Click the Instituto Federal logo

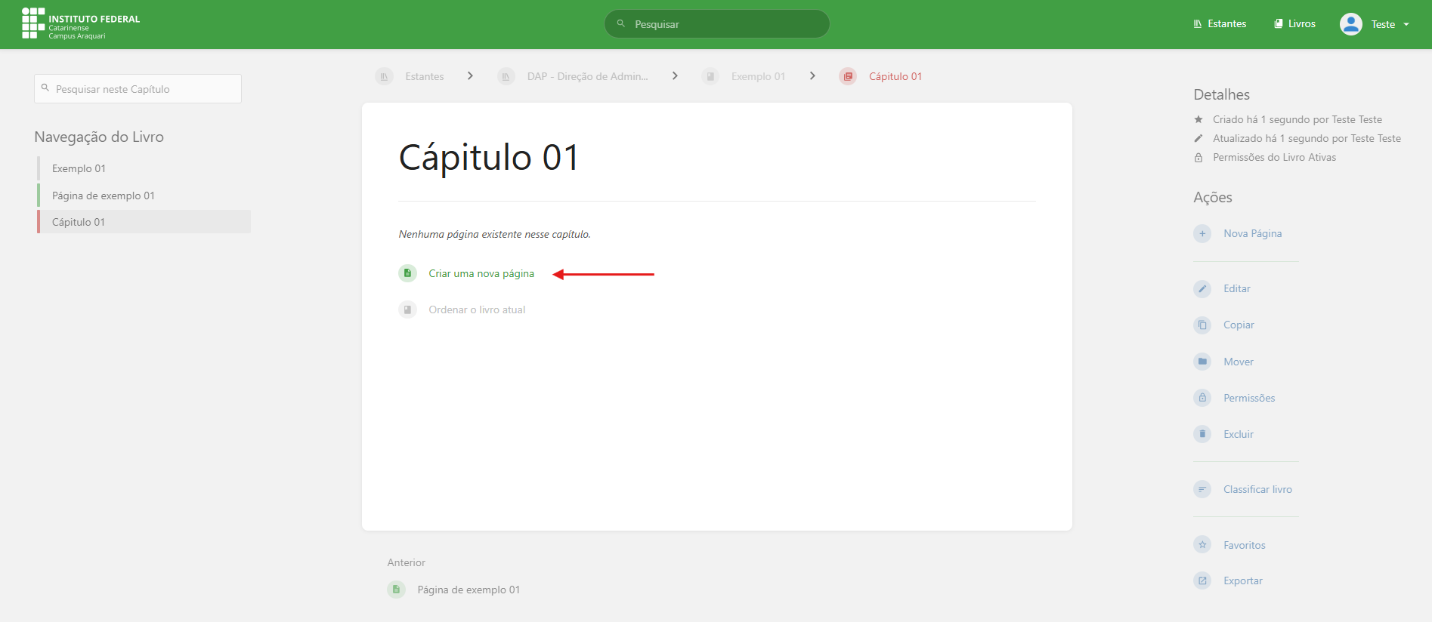pos(81,24)
